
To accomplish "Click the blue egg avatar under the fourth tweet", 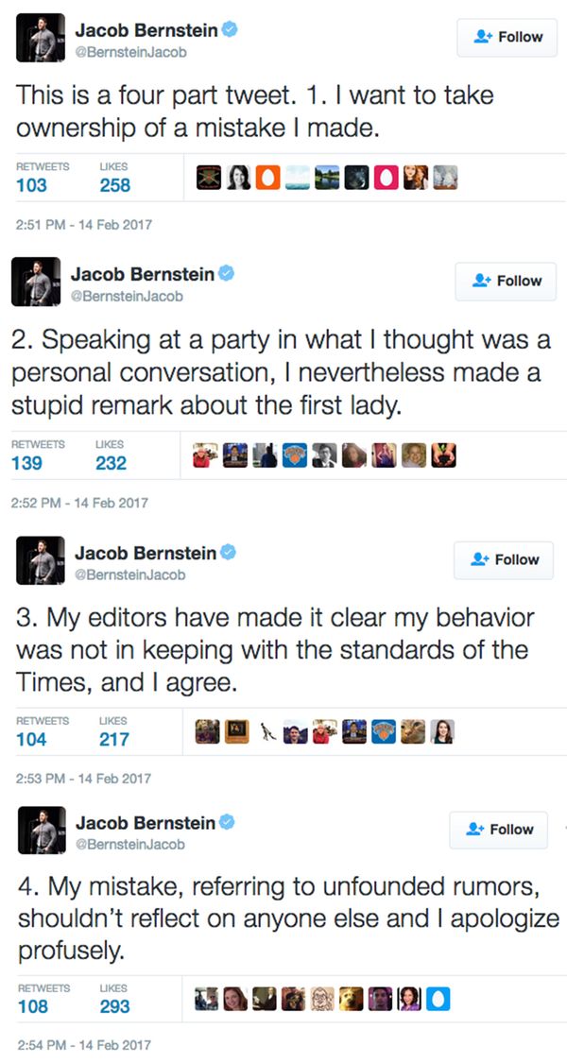I will tap(440, 998).
